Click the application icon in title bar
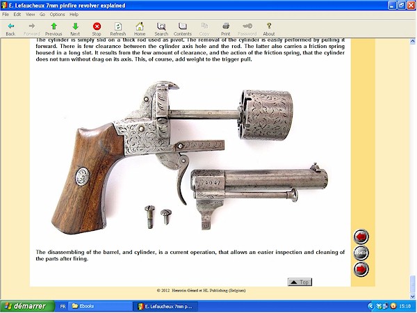Image resolution: width=417 pixels, height=313 pixels. tap(4, 5)
